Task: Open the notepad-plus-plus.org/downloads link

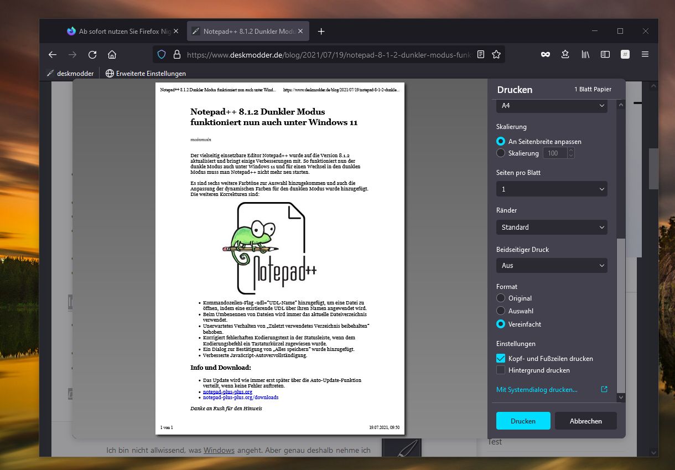Action: click(241, 397)
